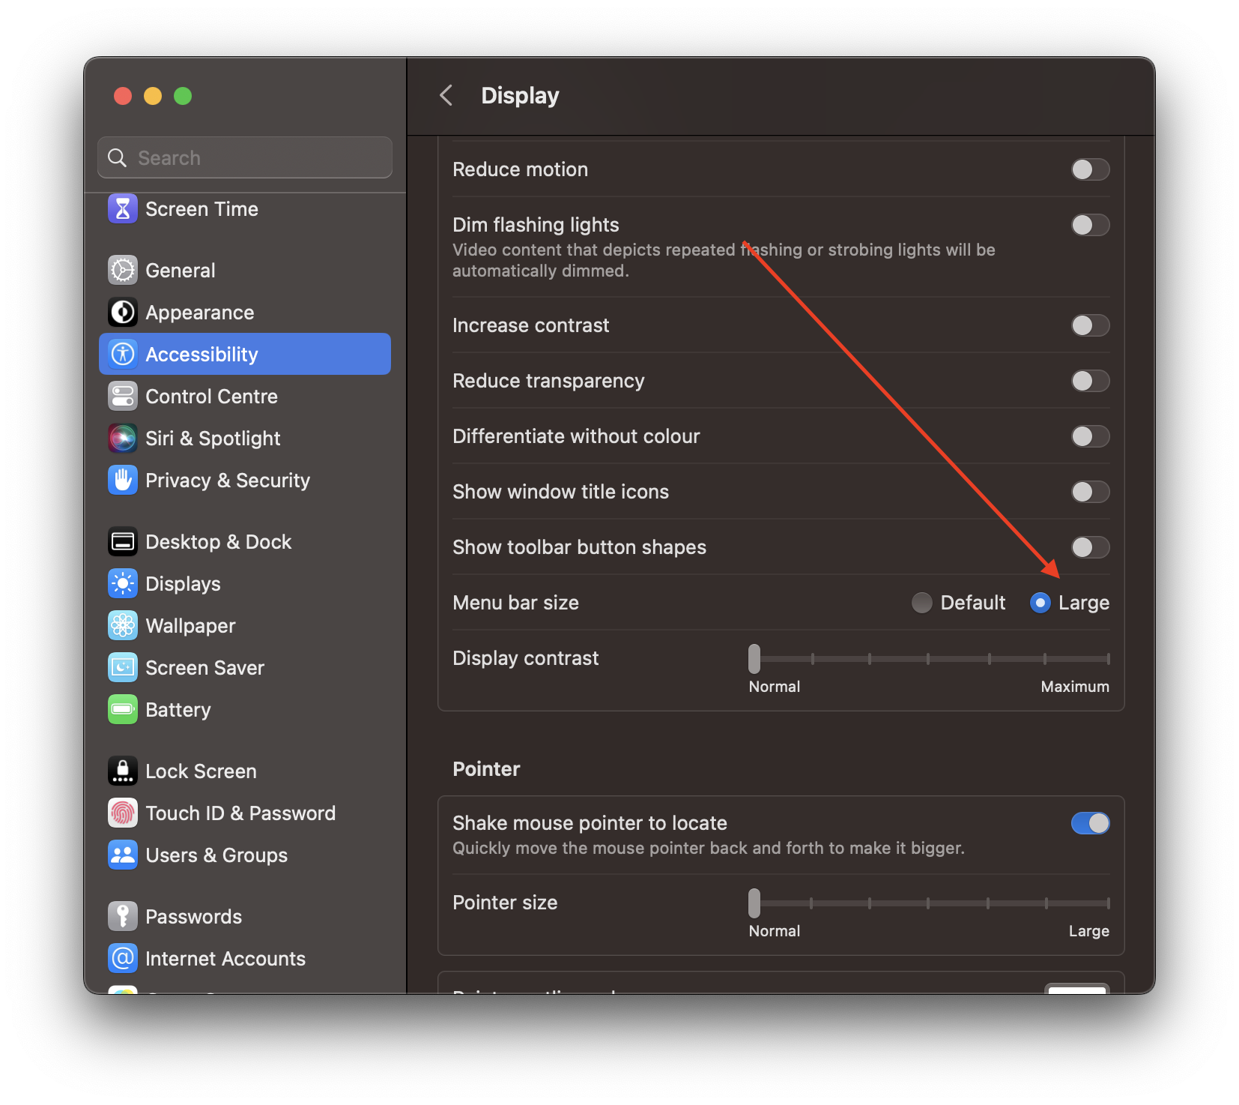Viewport: 1239px width, 1105px height.
Task: Click the Displays sun icon
Action: tap(123, 584)
